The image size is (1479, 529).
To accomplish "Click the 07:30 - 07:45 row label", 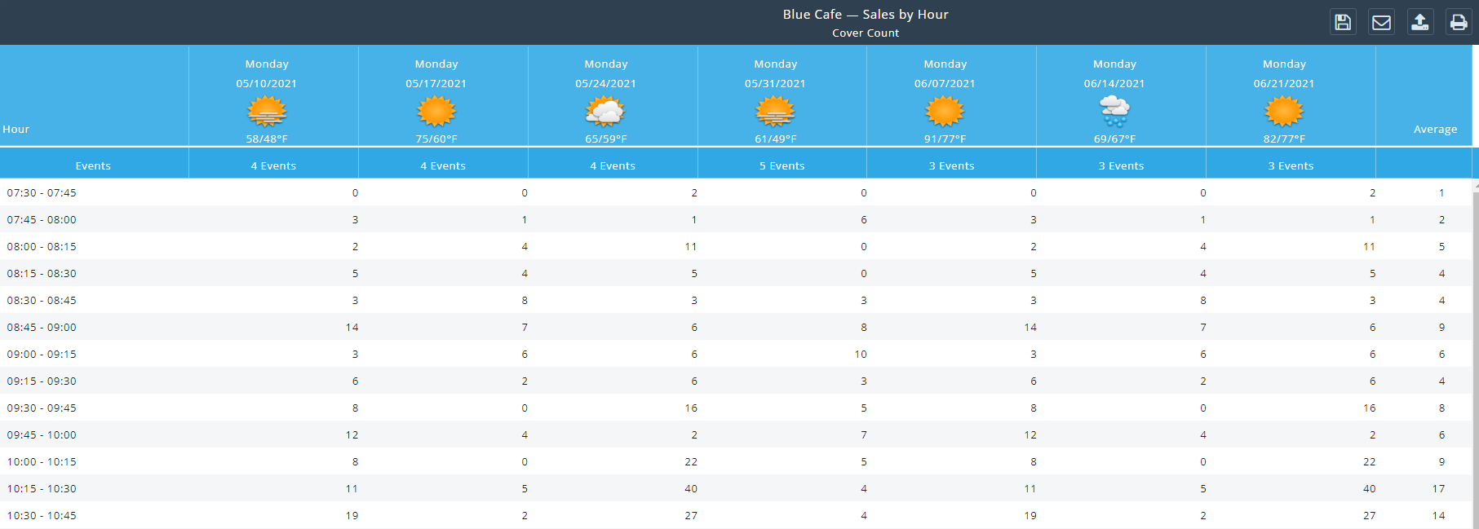I will click(42, 192).
